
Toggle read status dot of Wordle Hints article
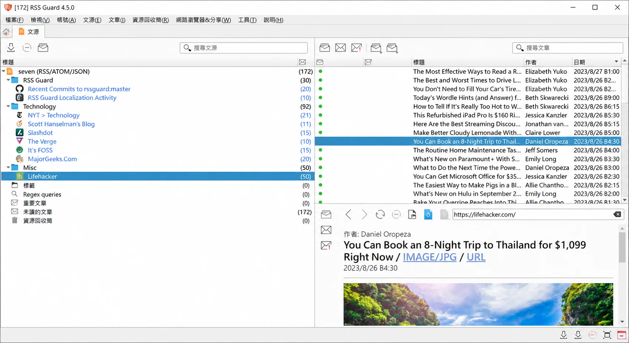pyautogui.click(x=320, y=98)
